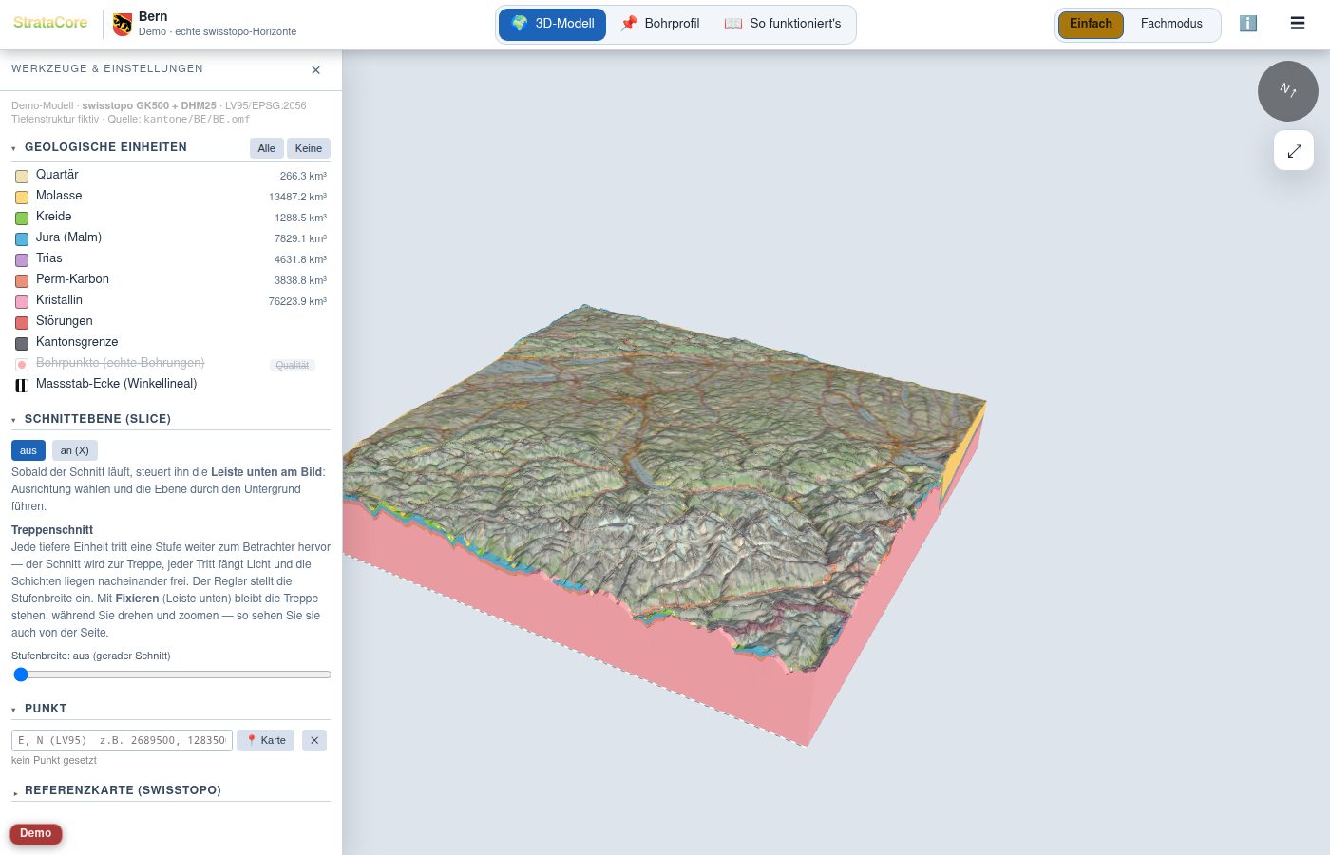This screenshot has height=855, width=1330.
Task: Enable slice with an (X) button
Action: pyautogui.click(x=75, y=450)
